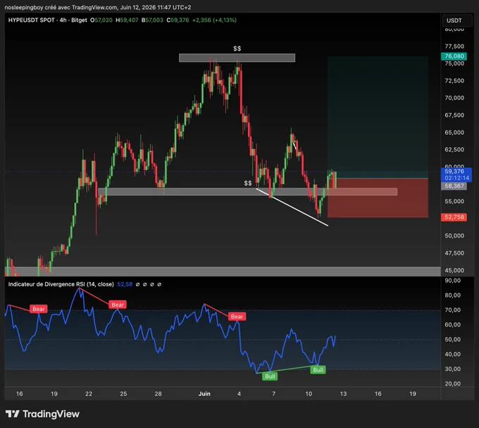Click the 50,00 RSI axis label
This screenshot has height=428, width=479.
(452, 339)
